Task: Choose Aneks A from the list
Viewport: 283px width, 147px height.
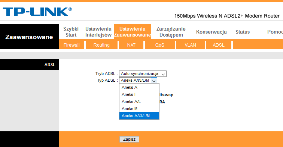Action: (x=139, y=87)
